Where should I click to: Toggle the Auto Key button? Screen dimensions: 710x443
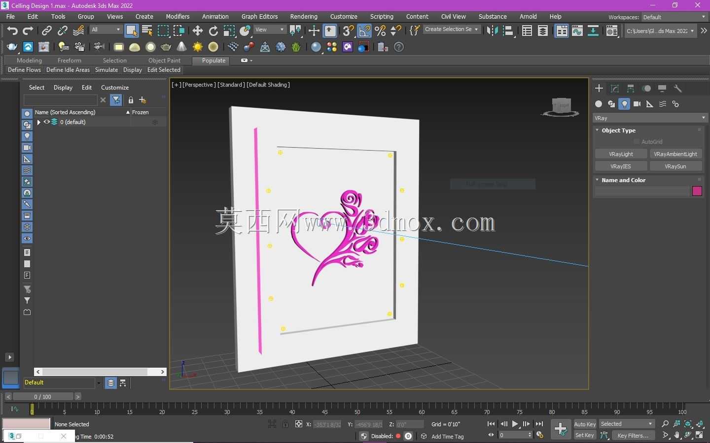point(585,424)
